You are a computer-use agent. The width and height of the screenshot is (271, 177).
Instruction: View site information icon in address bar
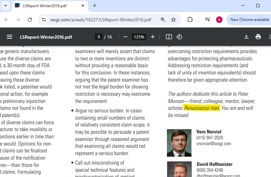pos(44,20)
